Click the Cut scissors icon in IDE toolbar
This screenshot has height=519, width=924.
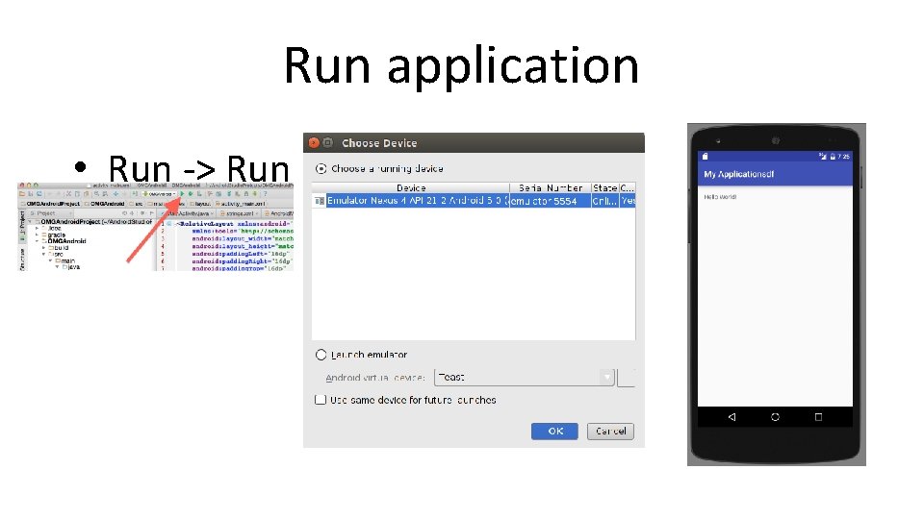pyautogui.click(x=68, y=193)
